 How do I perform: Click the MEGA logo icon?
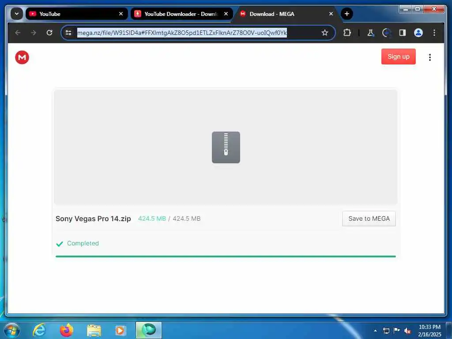pyautogui.click(x=22, y=57)
